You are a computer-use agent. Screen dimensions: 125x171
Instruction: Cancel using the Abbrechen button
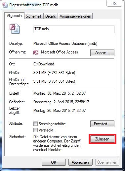[80, 162]
